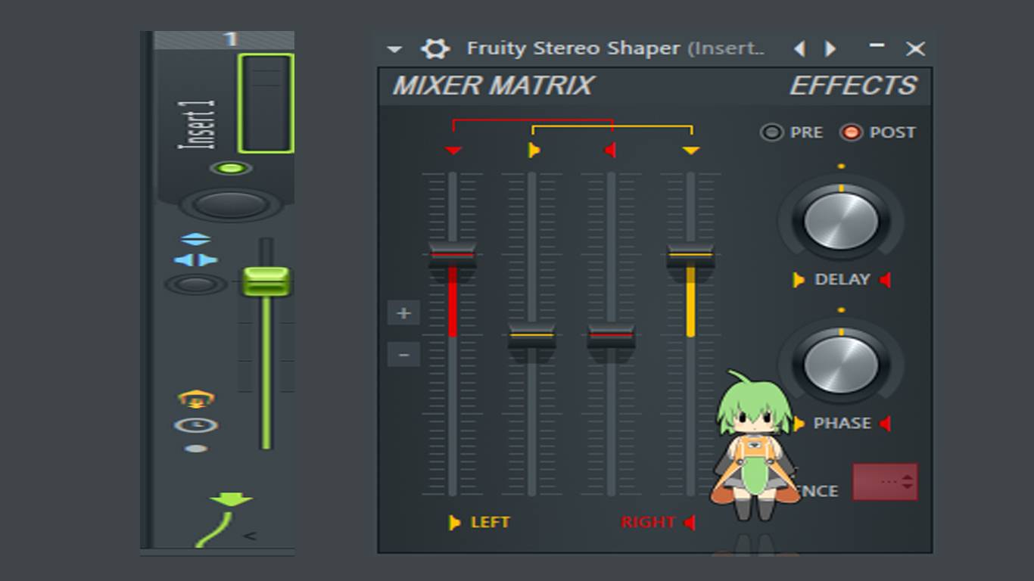Click the DELAY knob
This screenshot has width=1034, height=581.
[841, 220]
